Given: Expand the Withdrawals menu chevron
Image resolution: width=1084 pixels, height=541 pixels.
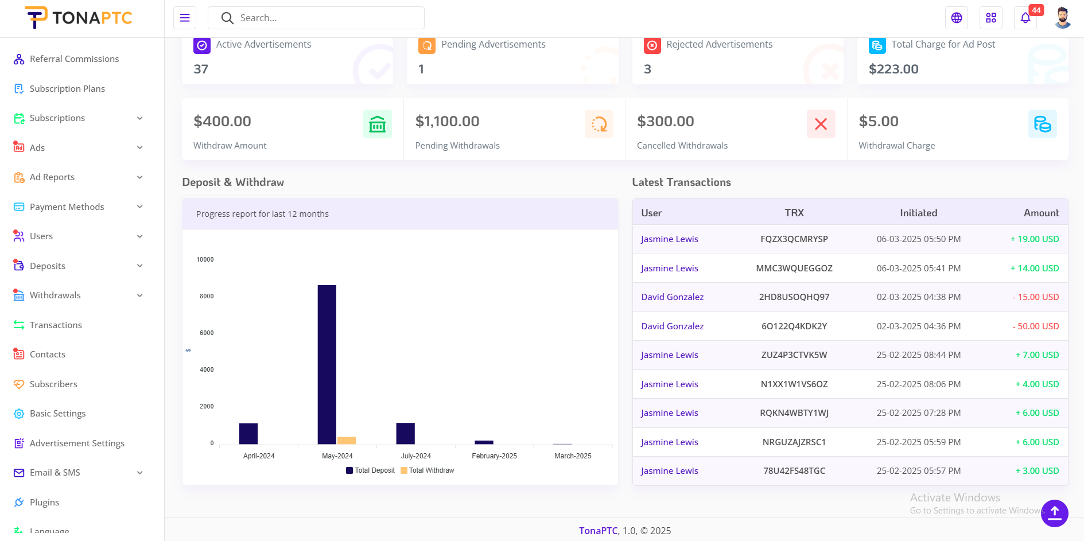Looking at the screenshot, I should click(x=139, y=295).
